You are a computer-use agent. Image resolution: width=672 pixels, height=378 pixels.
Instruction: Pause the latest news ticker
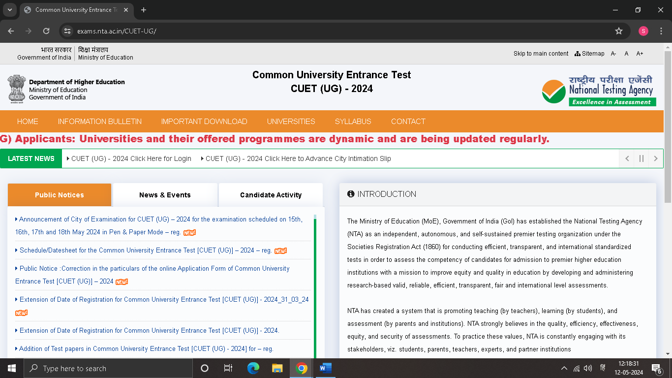tap(641, 158)
